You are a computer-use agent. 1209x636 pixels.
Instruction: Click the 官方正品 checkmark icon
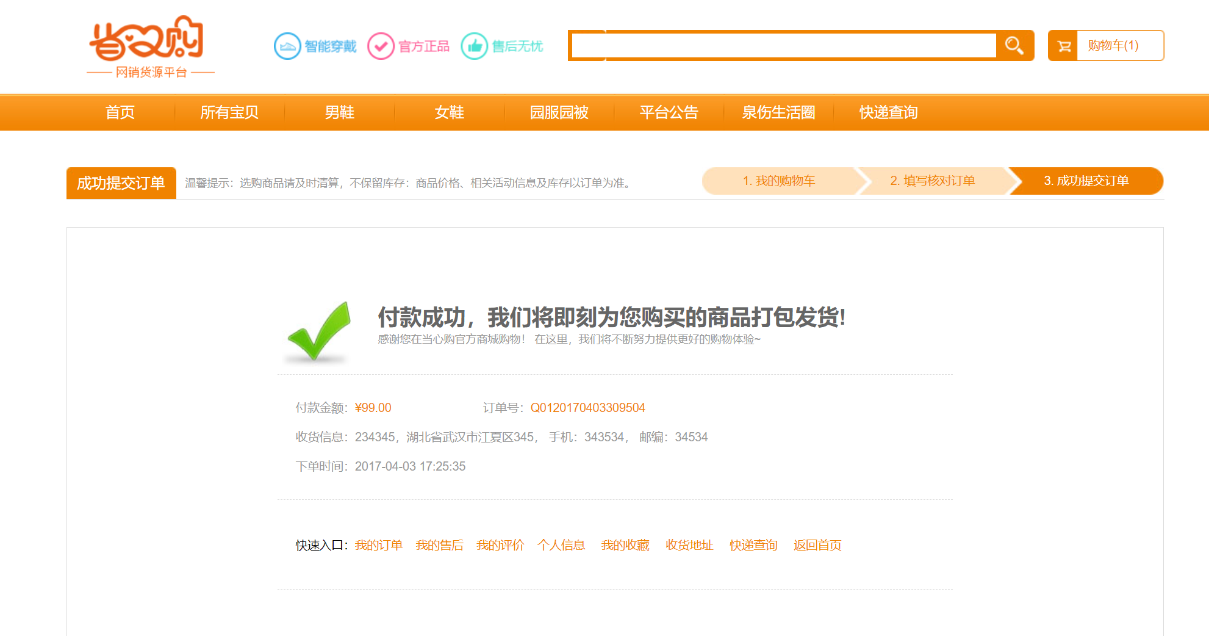(381, 46)
